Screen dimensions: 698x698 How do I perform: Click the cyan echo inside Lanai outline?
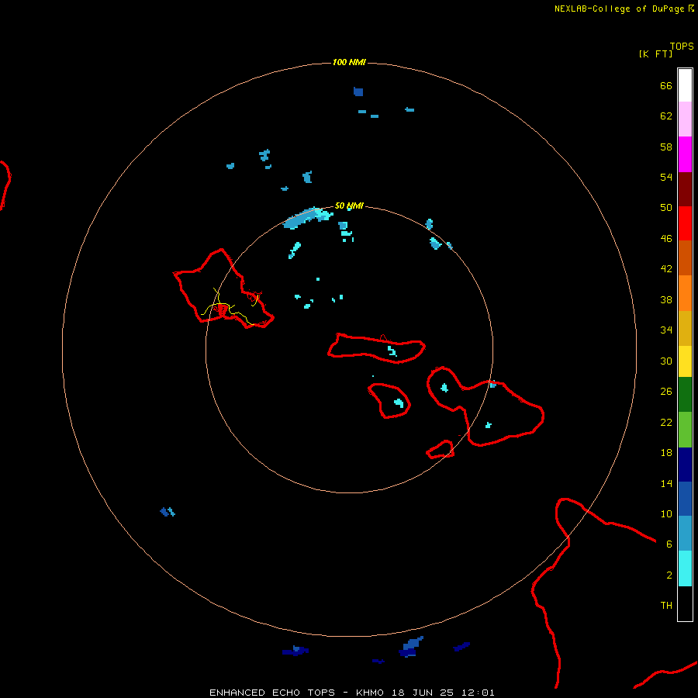pos(399,403)
